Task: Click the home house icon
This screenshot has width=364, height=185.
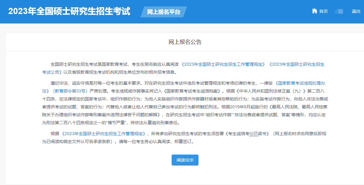Action: click(x=315, y=11)
